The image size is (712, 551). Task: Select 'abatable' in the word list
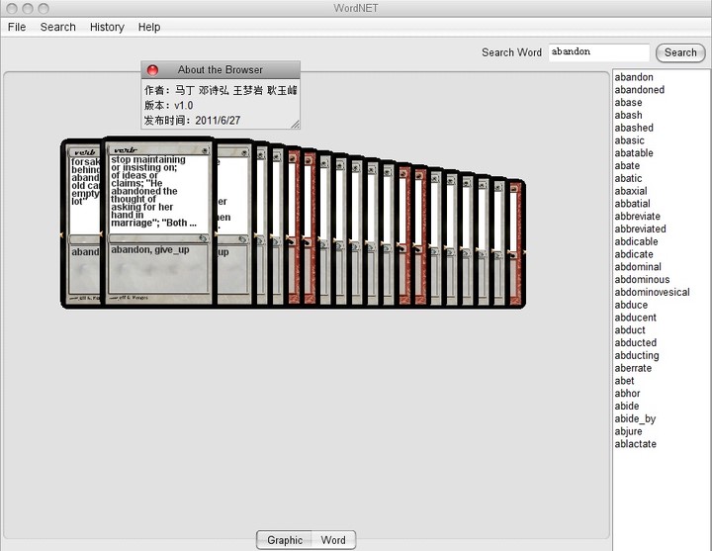point(634,153)
